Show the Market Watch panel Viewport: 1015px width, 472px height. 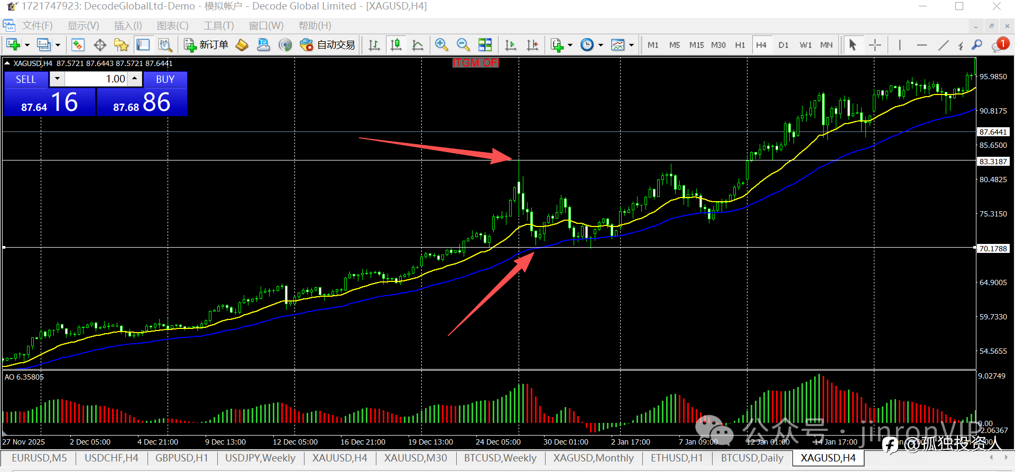[78, 45]
